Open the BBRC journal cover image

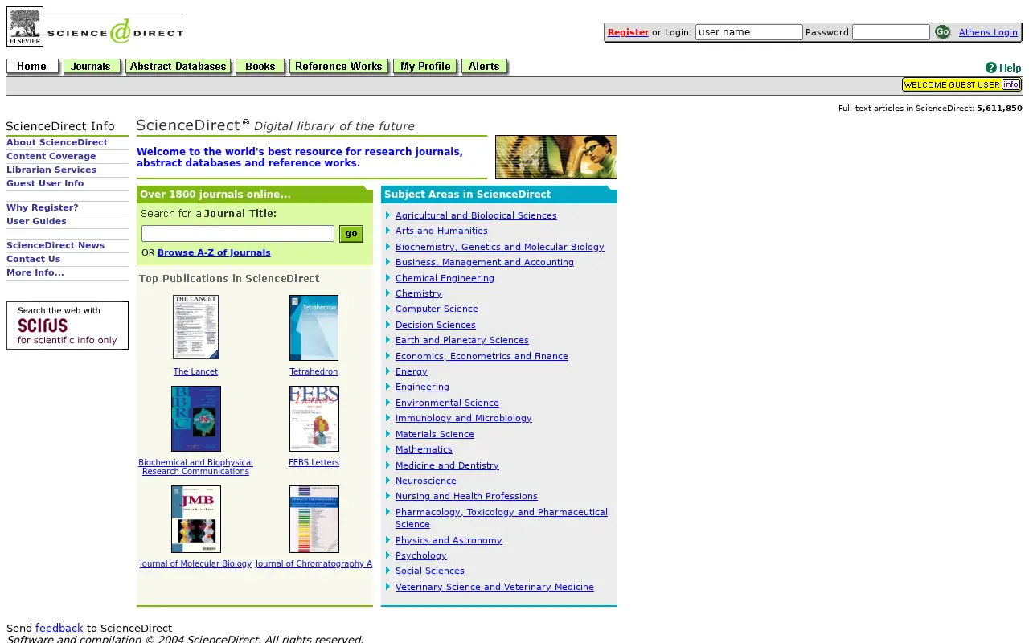(195, 419)
